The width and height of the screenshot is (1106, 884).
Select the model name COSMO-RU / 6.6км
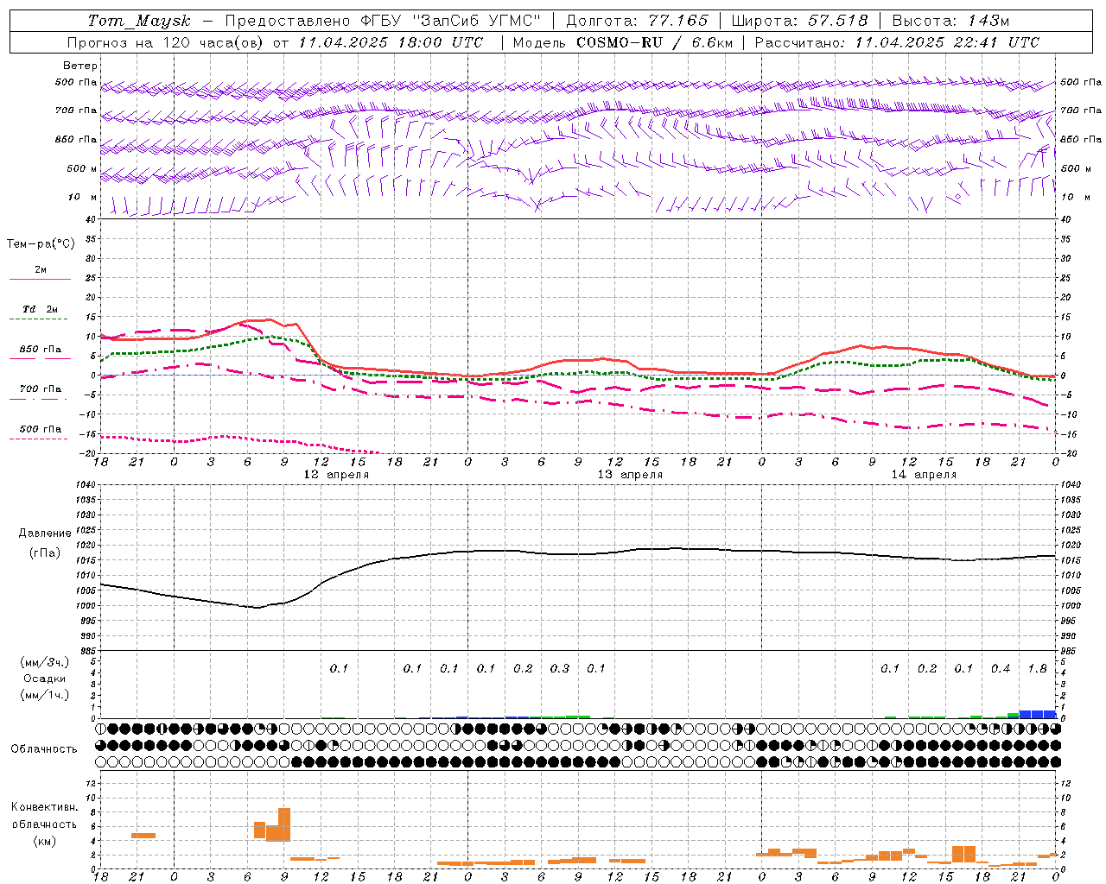point(654,42)
